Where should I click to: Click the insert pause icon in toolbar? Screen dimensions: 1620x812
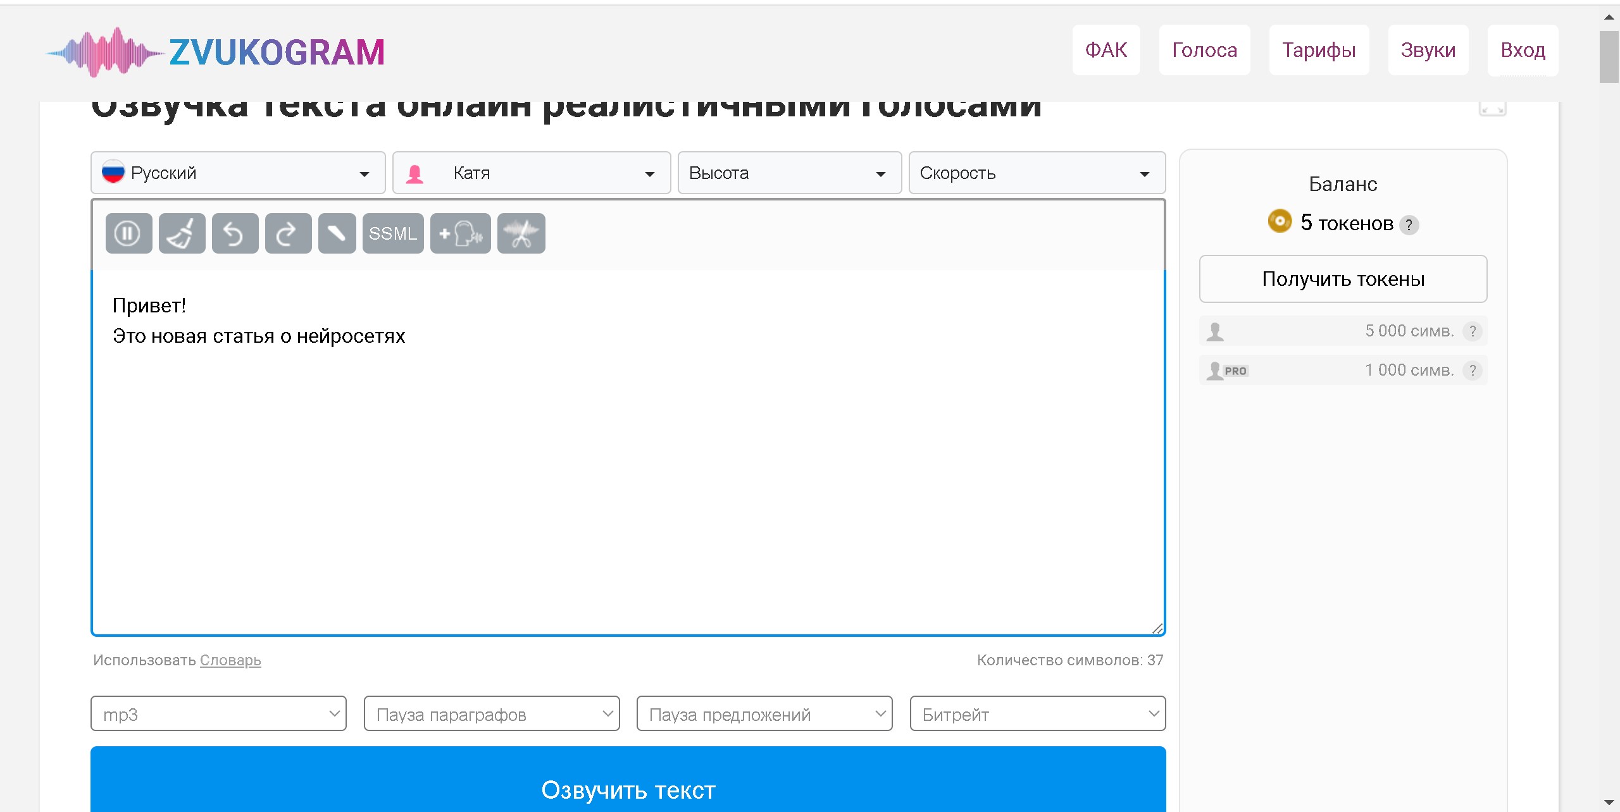[128, 233]
